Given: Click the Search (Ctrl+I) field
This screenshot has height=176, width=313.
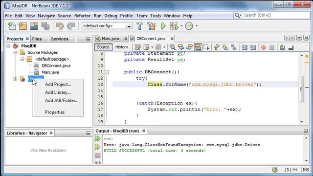Looking at the screenshot, I should [x=272, y=15].
